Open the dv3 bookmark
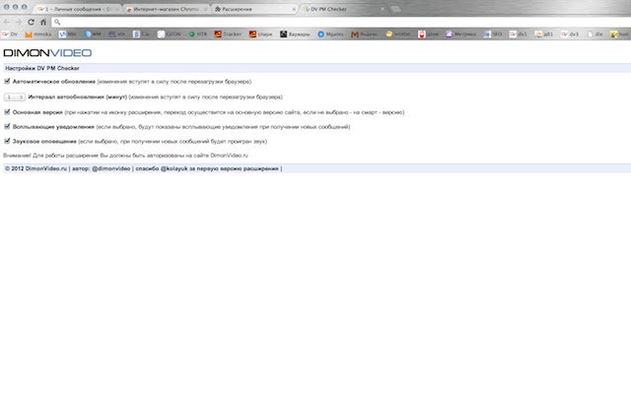Image resolution: width=631 pixels, height=394 pixels. (x=570, y=34)
